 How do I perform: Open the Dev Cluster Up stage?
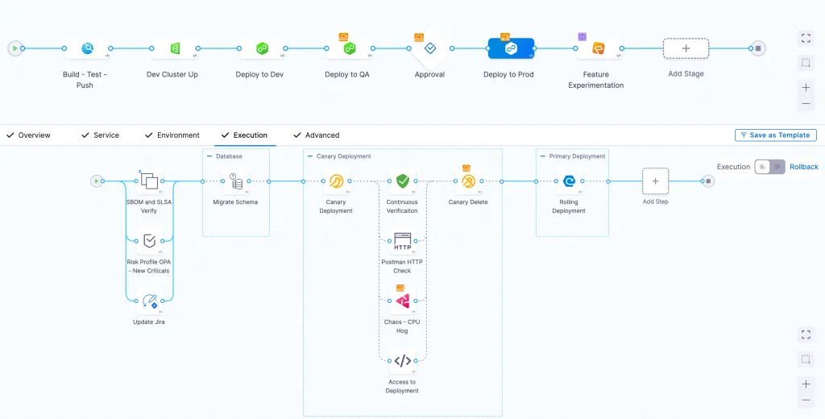pos(175,48)
